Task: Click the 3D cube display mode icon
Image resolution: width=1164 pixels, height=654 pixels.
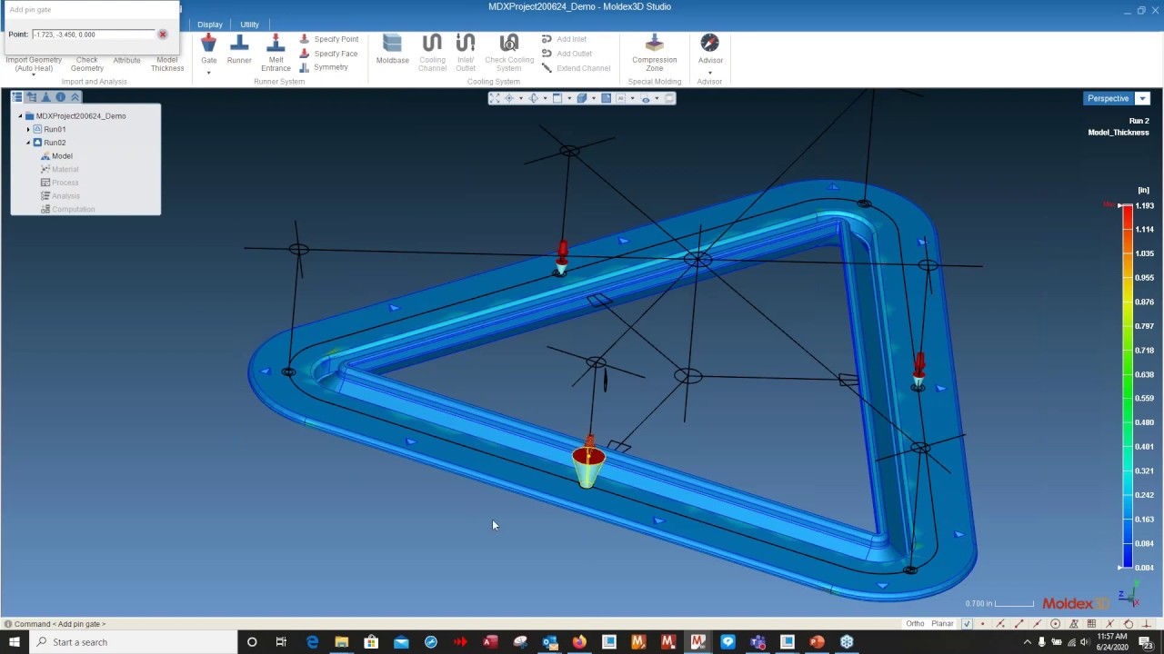Action: (x=582, y=98)
